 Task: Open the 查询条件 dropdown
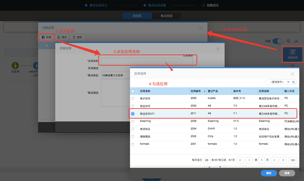tap(278, 82)
